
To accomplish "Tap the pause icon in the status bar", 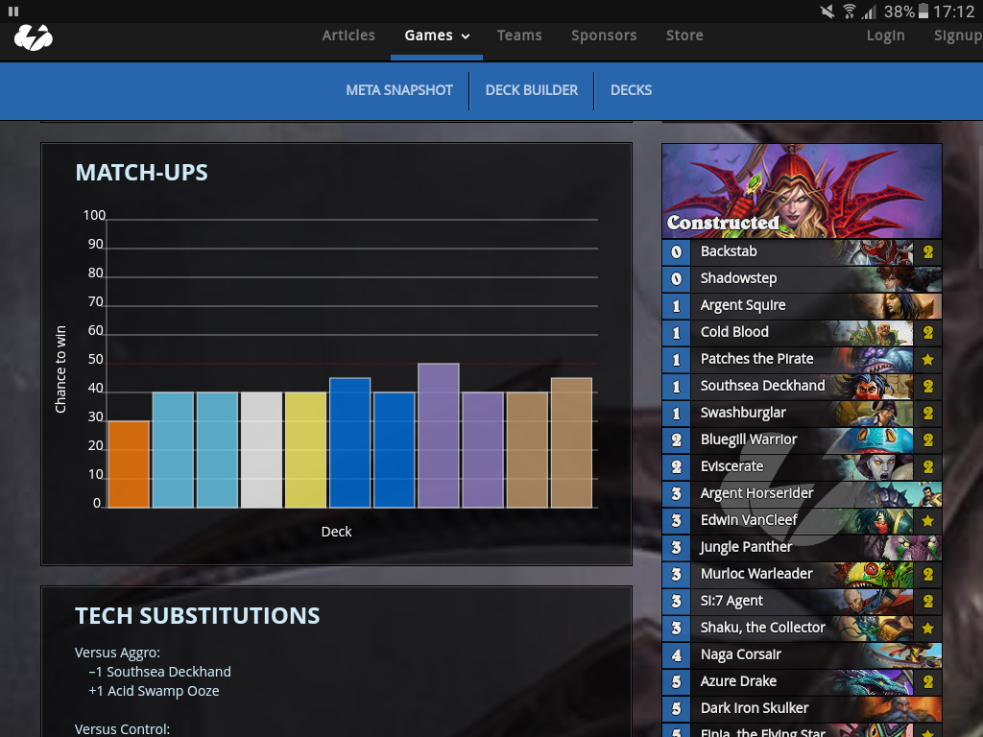I will click(13, 12).
